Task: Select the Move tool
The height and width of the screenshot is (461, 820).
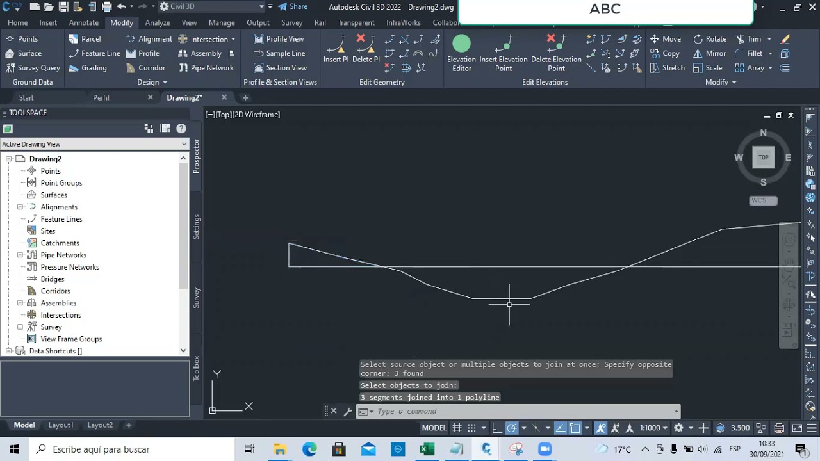Action: pyautogui.click(x=666, y=39)
